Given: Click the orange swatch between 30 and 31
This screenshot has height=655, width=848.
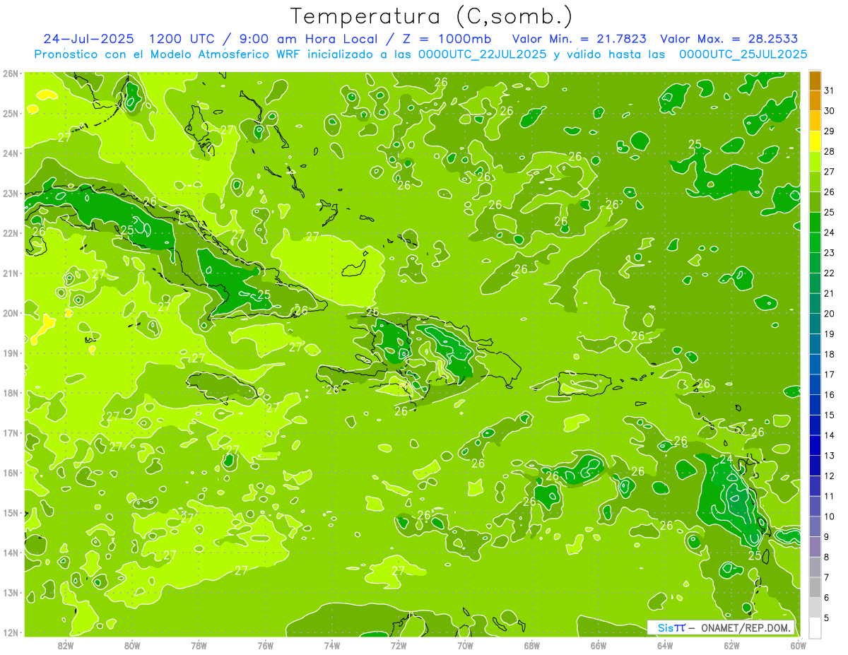Looking at the screenshot, I should click(x=815, y=100).
